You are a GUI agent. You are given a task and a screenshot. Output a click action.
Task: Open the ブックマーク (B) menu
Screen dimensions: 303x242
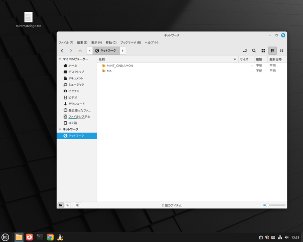(130, 42)
